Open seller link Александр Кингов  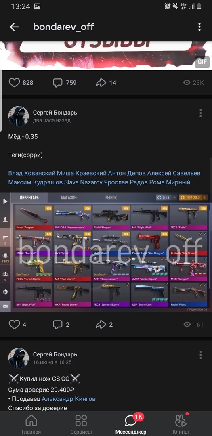click(x=69, y=399)
